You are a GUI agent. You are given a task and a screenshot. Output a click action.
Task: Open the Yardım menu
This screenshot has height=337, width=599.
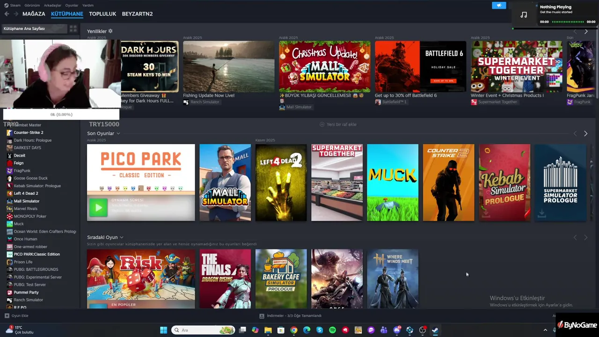pyautogui.click(x=88, y=5)
